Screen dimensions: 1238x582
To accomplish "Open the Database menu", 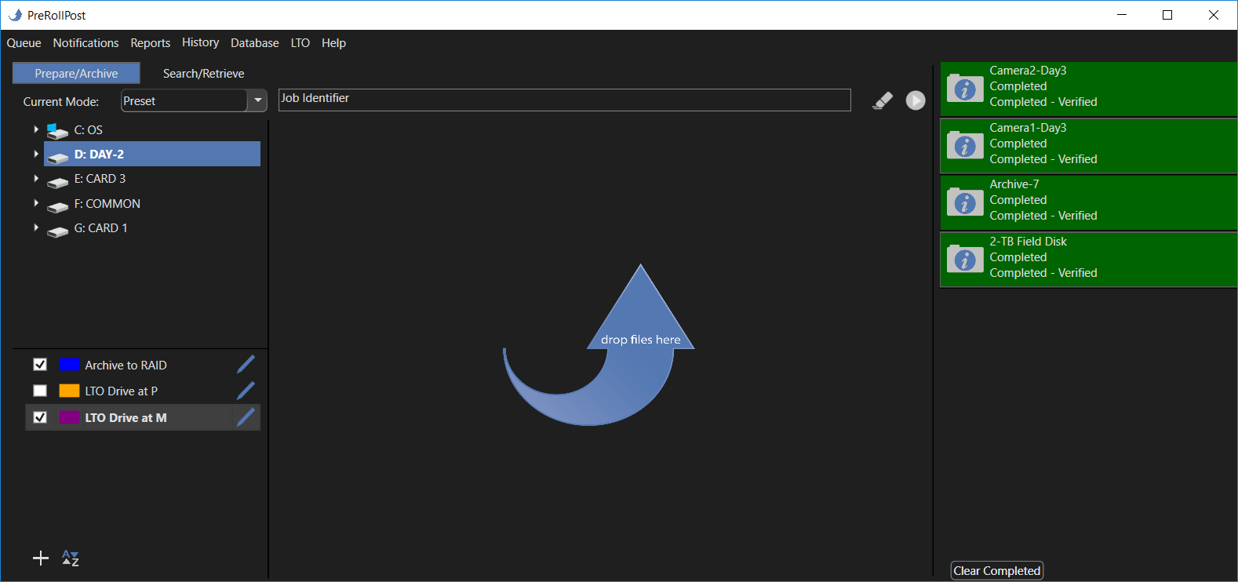I will click(x=254, y=43).
